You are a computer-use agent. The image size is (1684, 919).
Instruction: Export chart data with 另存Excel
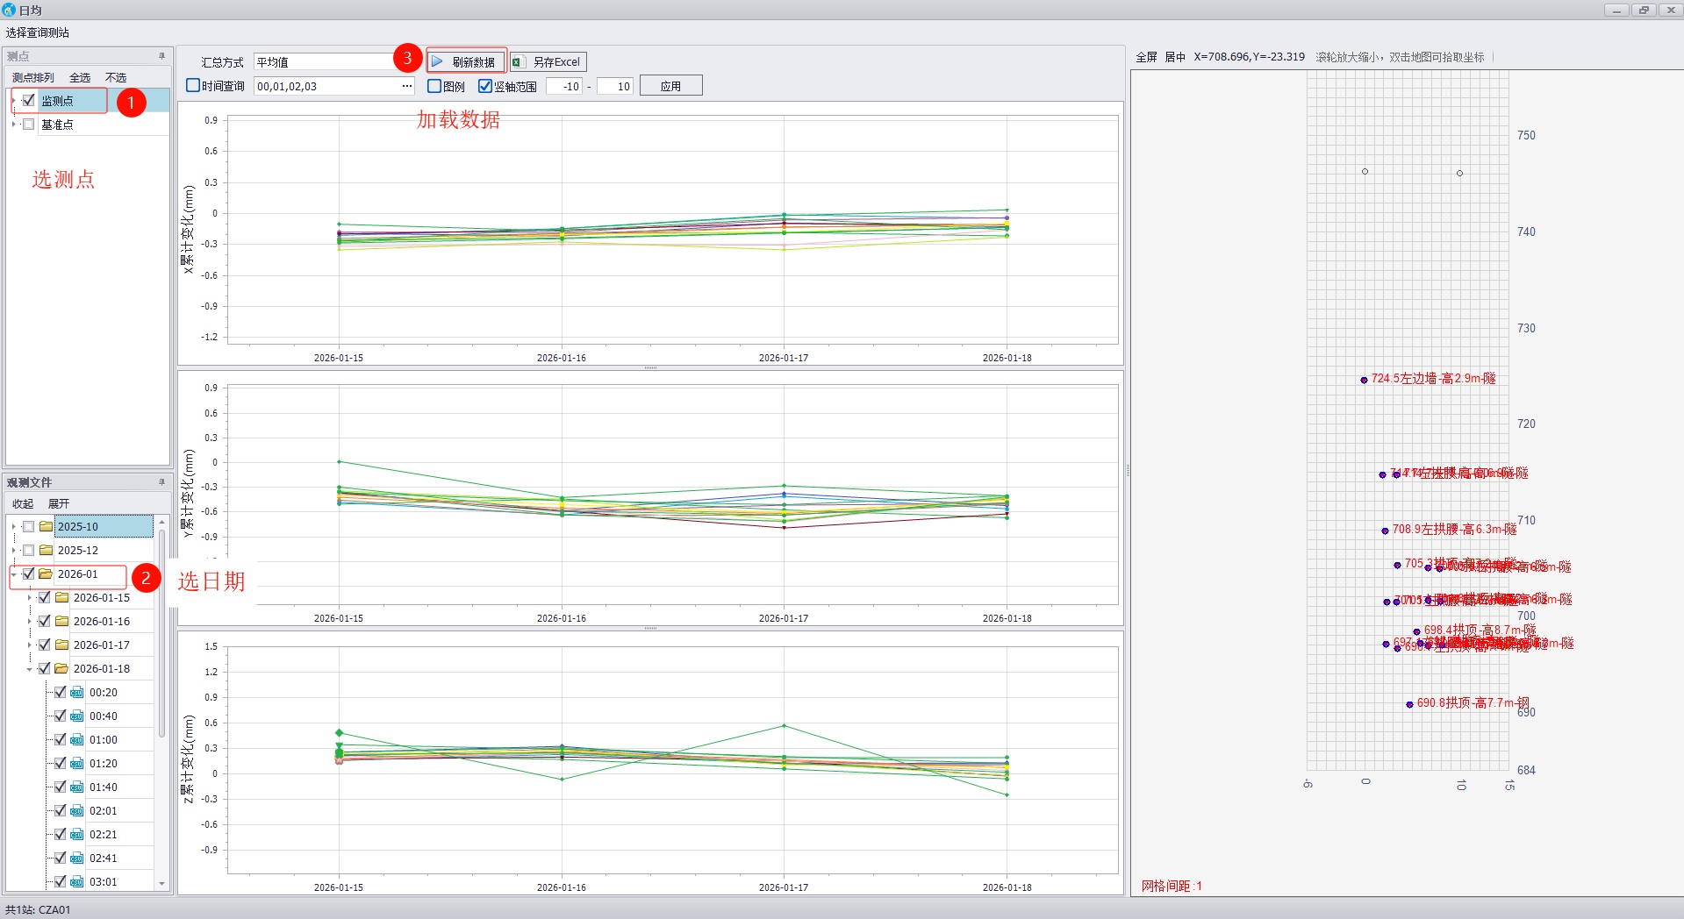(548, 62)
